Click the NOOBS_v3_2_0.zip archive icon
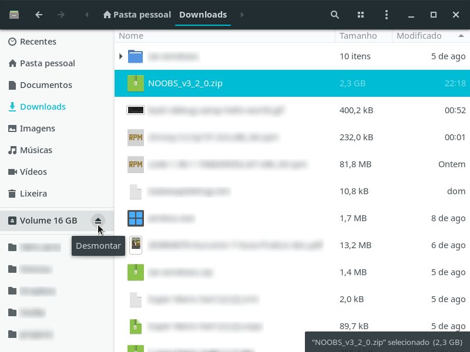The image size is (470, 352). click(x=136, y=83)
